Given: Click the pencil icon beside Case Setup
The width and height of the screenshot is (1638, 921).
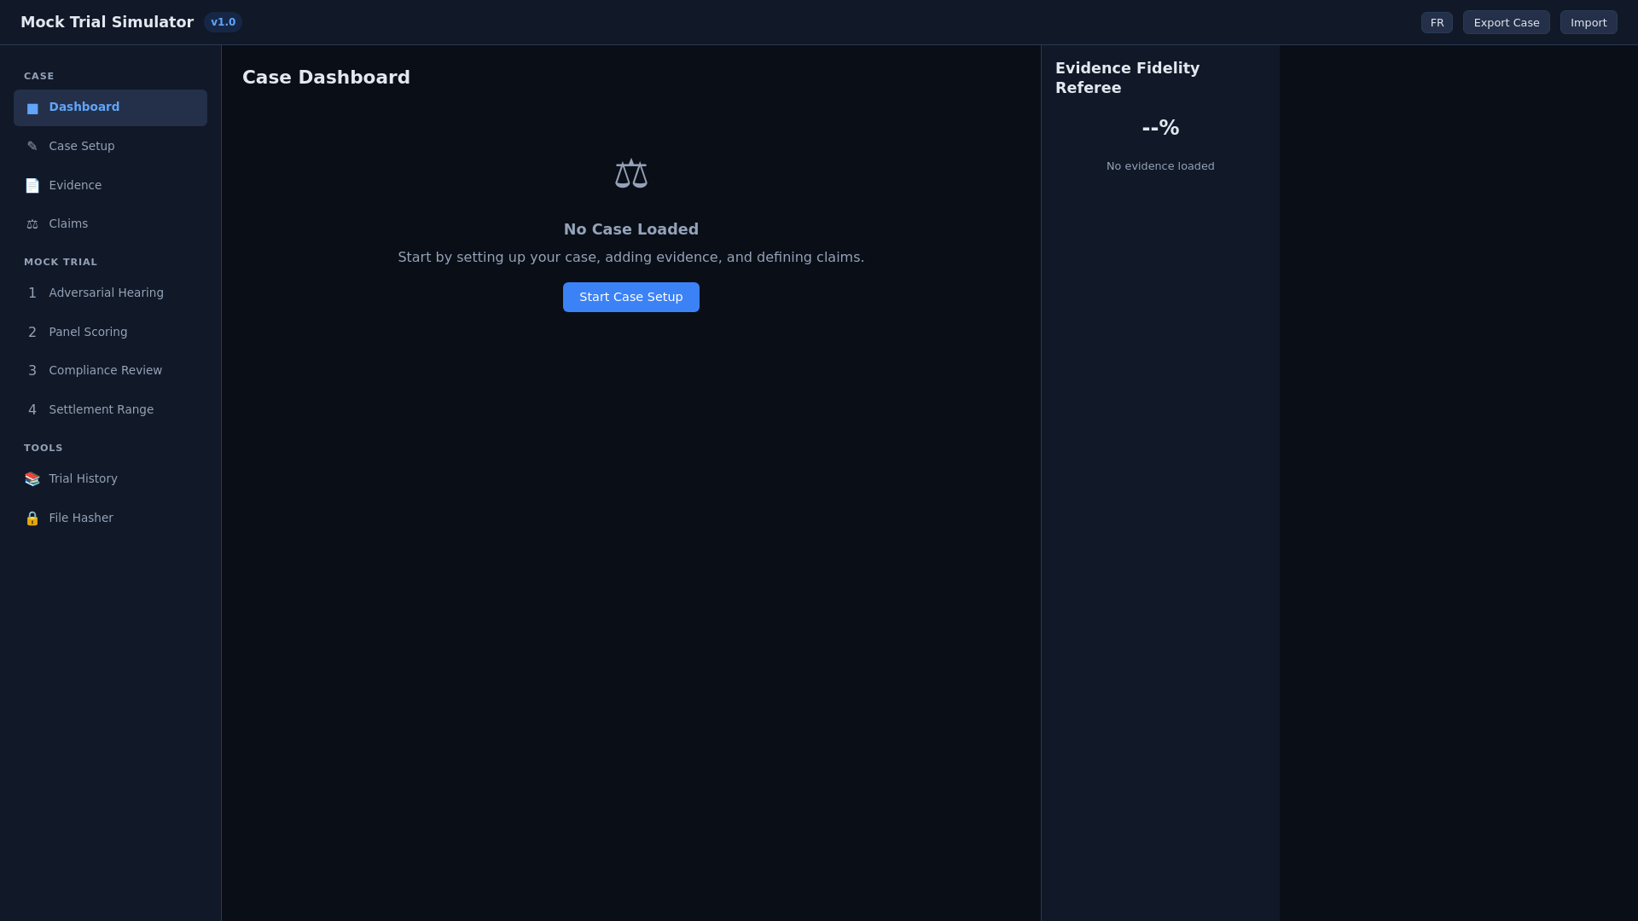Looking at the screenshot, I should [32, 147].
